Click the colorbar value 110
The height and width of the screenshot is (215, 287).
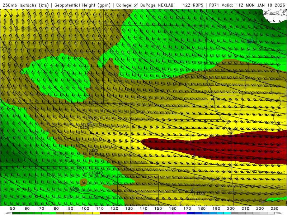(100, 209)
